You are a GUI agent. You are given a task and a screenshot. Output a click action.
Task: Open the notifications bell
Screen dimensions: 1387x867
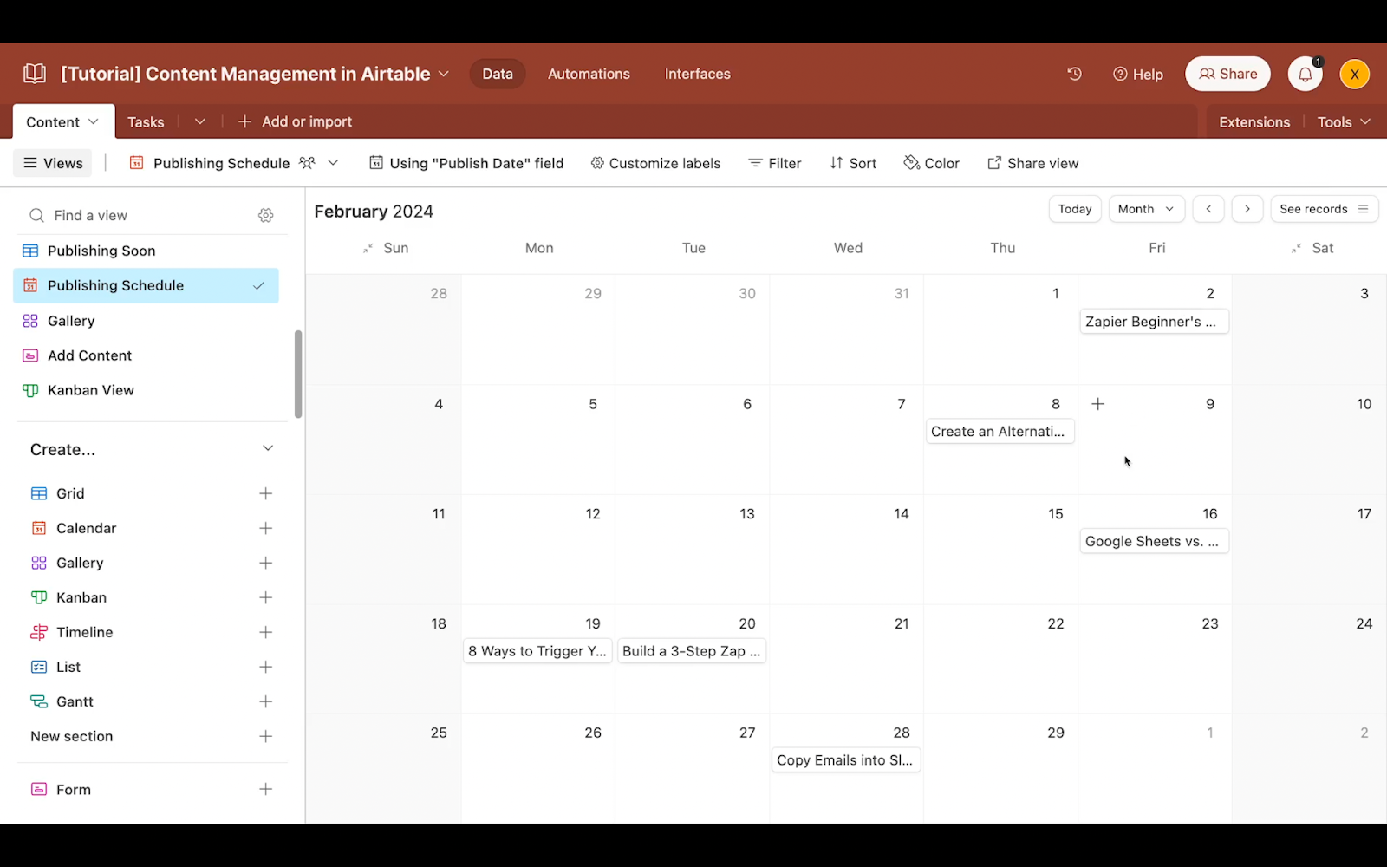click(x=1305, y=75)
